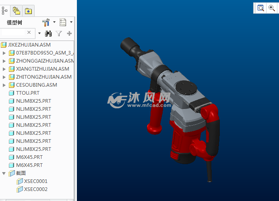Click the binoculars find icon
This screenshot has width=279, height=201.
48,33
